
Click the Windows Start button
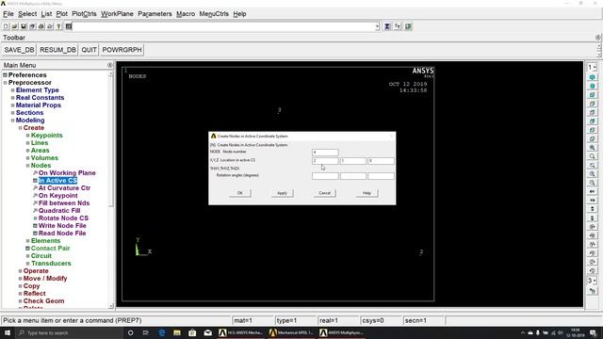[8, 332]
